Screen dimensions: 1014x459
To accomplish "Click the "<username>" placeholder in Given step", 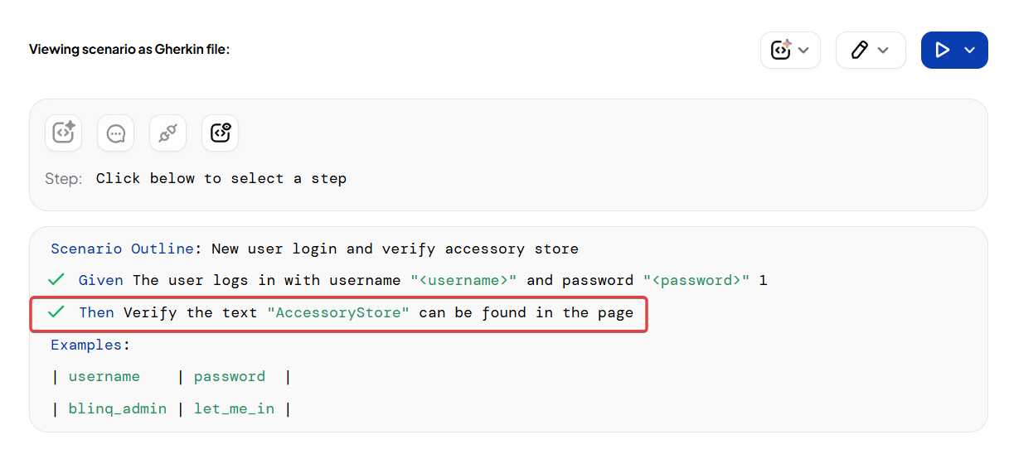I will (464, 280).
